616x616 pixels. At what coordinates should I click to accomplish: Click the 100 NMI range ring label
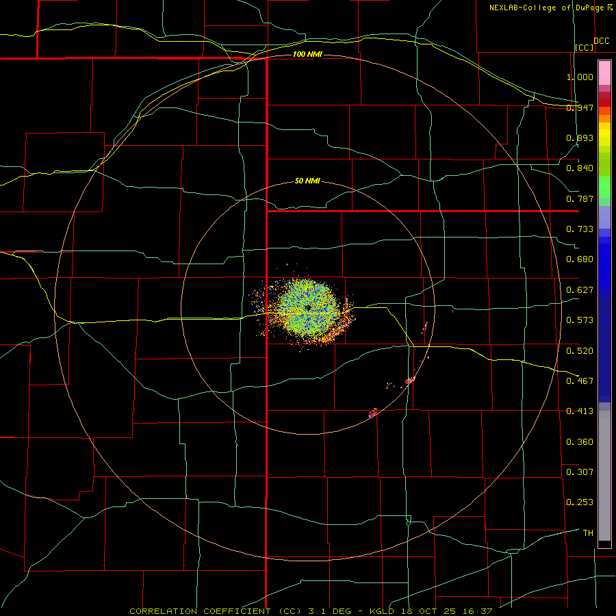[307, 54]
